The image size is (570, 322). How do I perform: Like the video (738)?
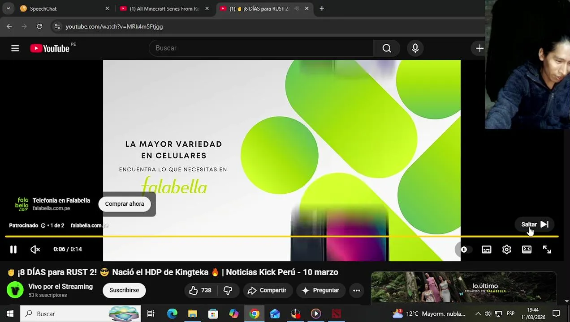click(200, 290)
